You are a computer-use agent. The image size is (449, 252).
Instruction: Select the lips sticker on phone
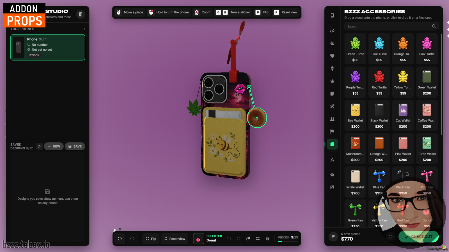click(240, 89)
